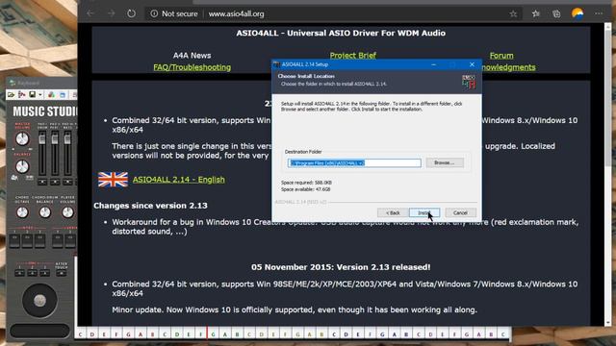The width and height of the screenshot is (616, 346).
Task: Open the FAQ/Troubleshooting link
Action: point(192,67)
